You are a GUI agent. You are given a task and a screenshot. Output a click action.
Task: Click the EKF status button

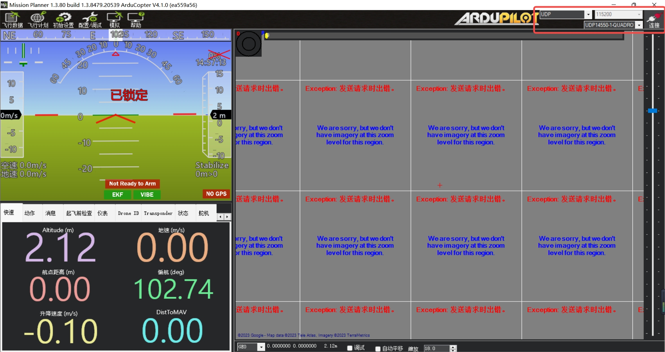pyautogui.click(x=117, y=195)
